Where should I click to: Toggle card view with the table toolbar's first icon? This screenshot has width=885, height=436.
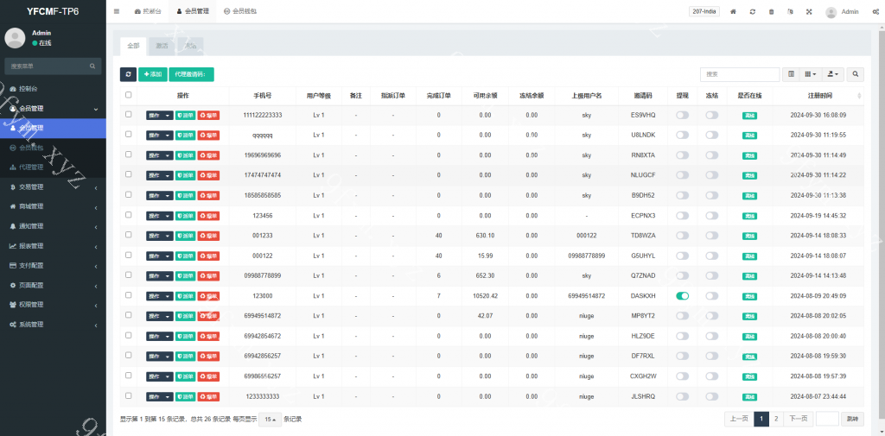791,74
